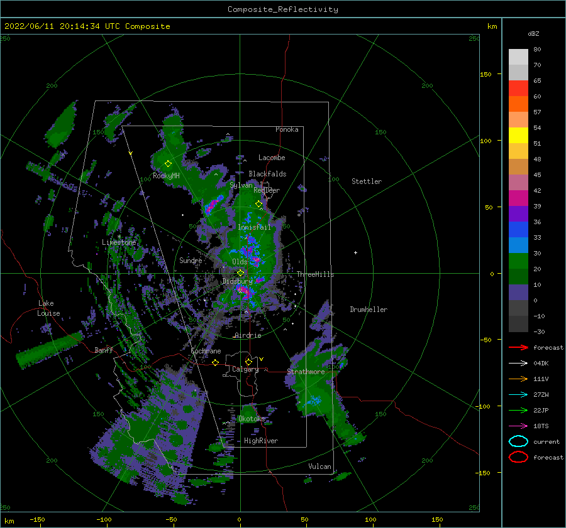Click the ThreeHills town label
The width and height of the screenshot is (566, 528).
point(316,274)
